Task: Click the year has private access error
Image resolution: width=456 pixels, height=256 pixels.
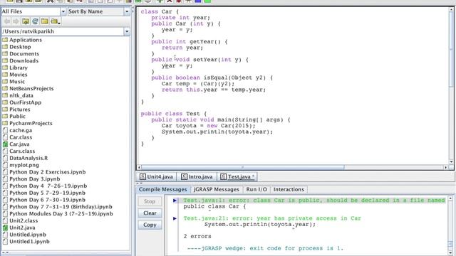Action: coord(272,218)
